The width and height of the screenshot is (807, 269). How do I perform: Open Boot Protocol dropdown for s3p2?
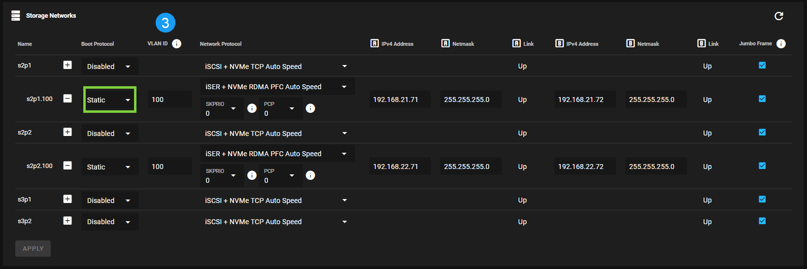[109, 222]
